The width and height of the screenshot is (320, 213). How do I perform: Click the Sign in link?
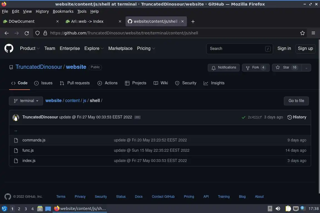coord(284,49)
